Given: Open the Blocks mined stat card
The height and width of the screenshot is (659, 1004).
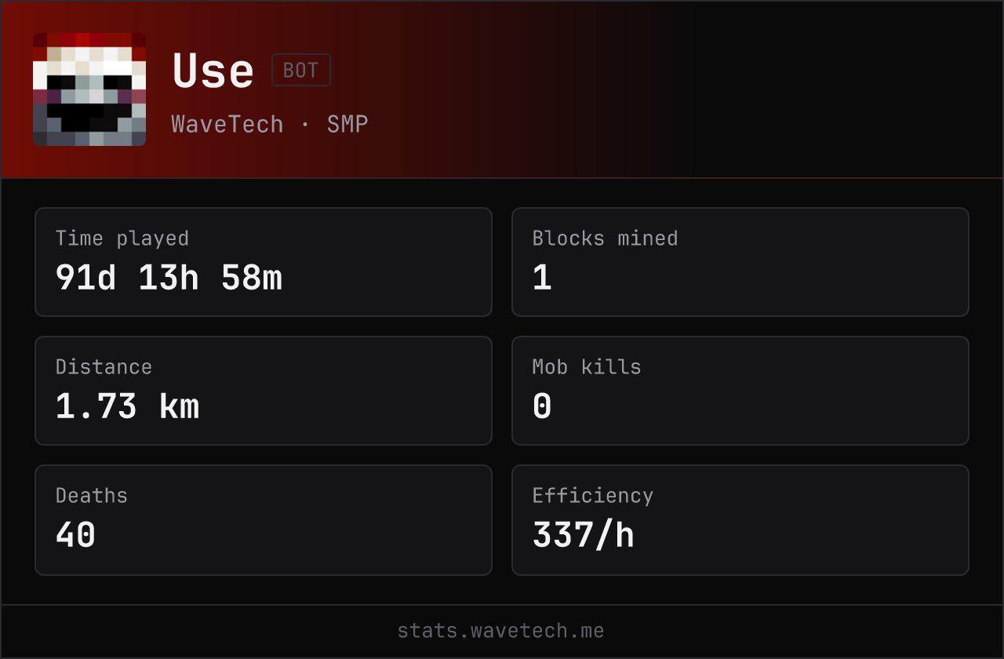Looking at the screenshot, I should 740,262.
